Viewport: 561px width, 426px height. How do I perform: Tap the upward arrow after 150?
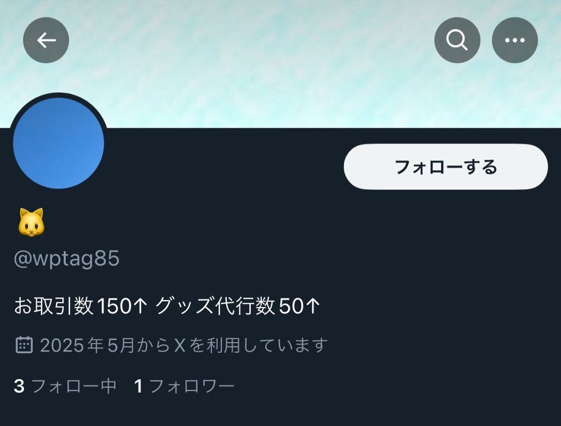click(x=140, y=306)
